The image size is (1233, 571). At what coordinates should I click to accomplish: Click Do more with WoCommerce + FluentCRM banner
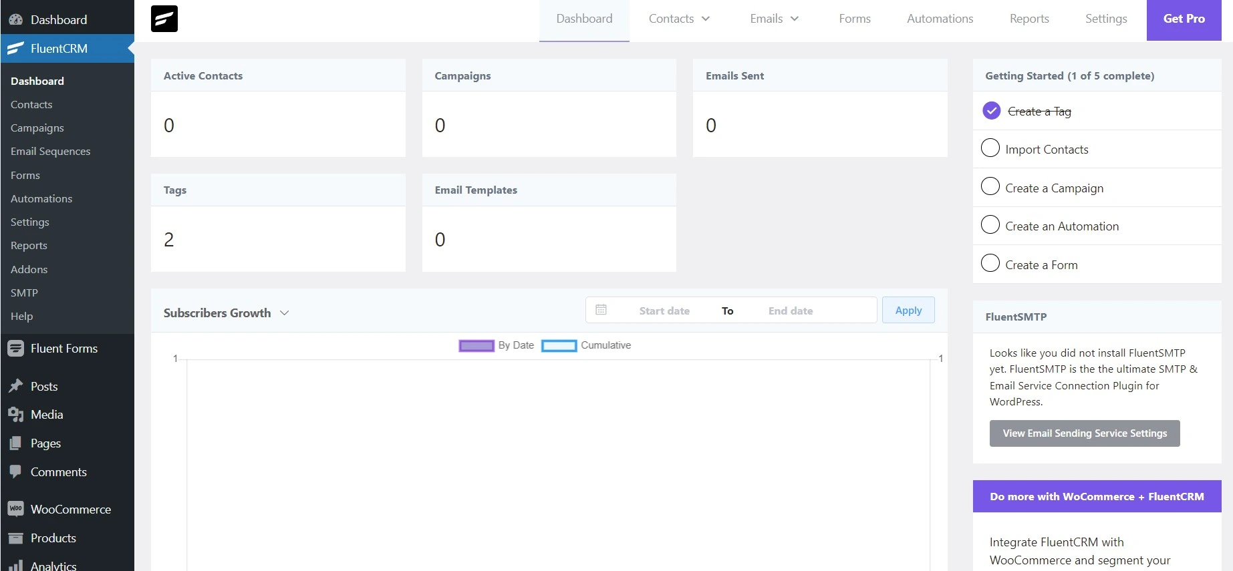1097,496
